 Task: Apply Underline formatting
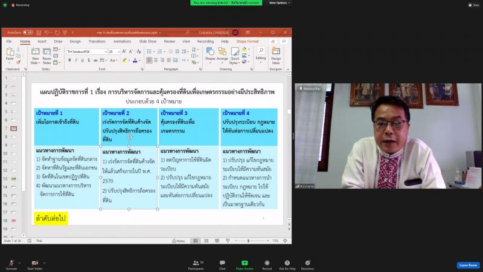click(82, 60)
